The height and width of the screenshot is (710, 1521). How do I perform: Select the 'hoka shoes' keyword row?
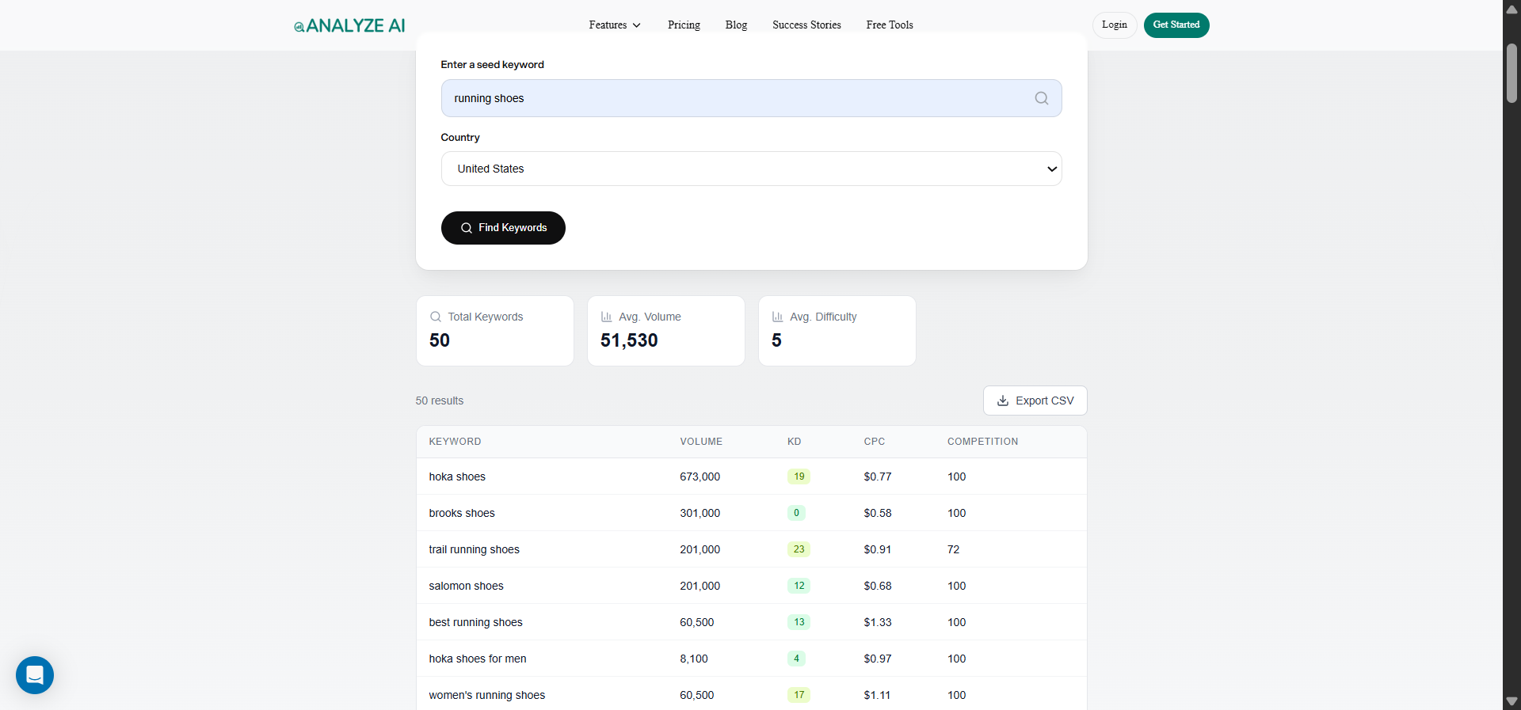pos(751,476)
